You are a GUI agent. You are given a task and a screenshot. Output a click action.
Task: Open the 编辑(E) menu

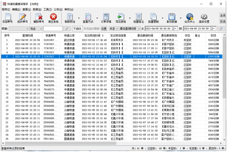pyautogui.click(x=16, y=9)
